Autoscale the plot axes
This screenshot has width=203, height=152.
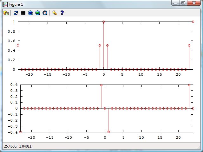pyautogui.click(x=45, y=13)
